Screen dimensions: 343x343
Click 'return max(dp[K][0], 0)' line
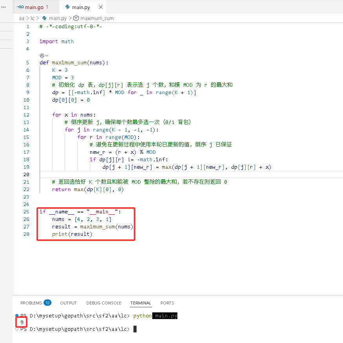[88, 190]
